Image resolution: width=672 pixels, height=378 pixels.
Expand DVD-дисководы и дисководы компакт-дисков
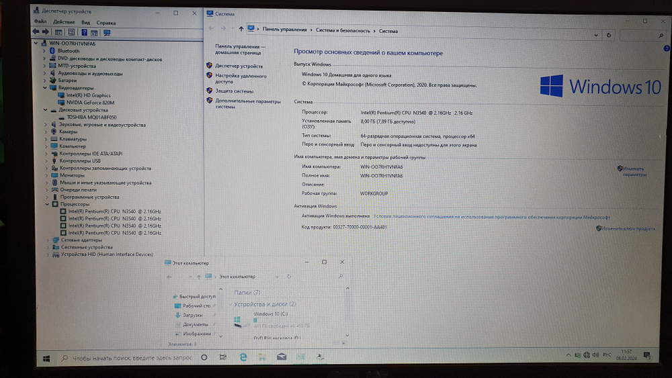click(44, 58)
